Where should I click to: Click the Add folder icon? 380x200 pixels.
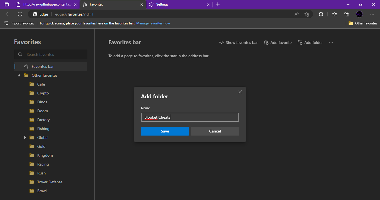tap(300, 42)
